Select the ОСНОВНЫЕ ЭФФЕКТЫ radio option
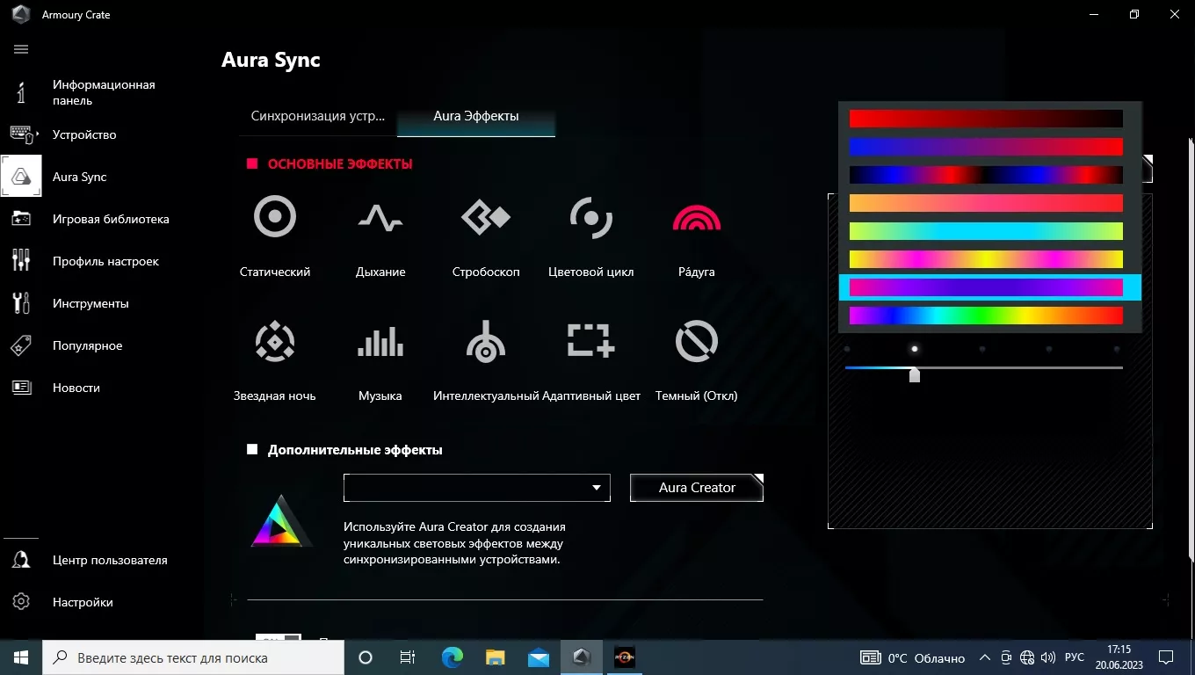Screen dimensions: 1195x675 (252, 163)
